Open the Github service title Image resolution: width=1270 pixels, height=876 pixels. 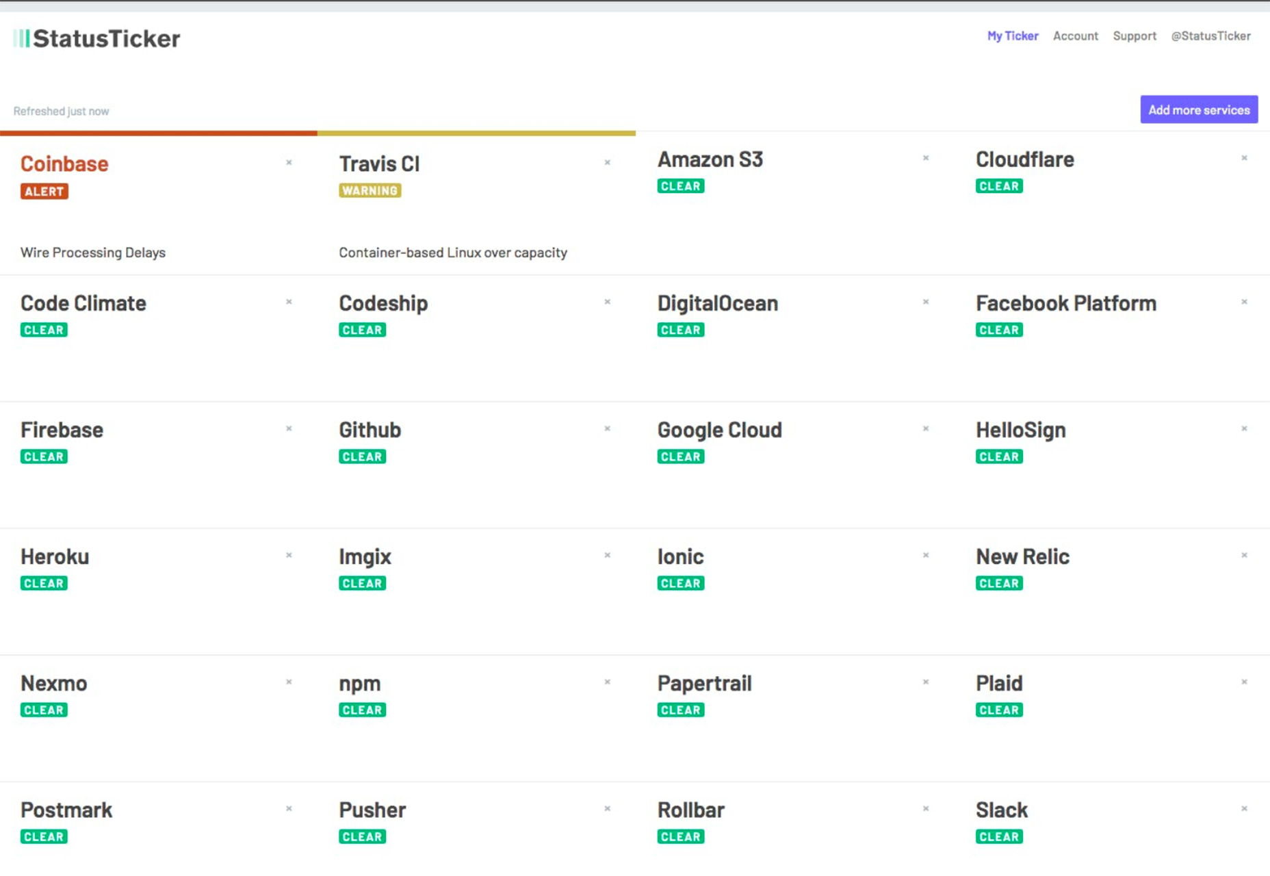coord(370,430)
